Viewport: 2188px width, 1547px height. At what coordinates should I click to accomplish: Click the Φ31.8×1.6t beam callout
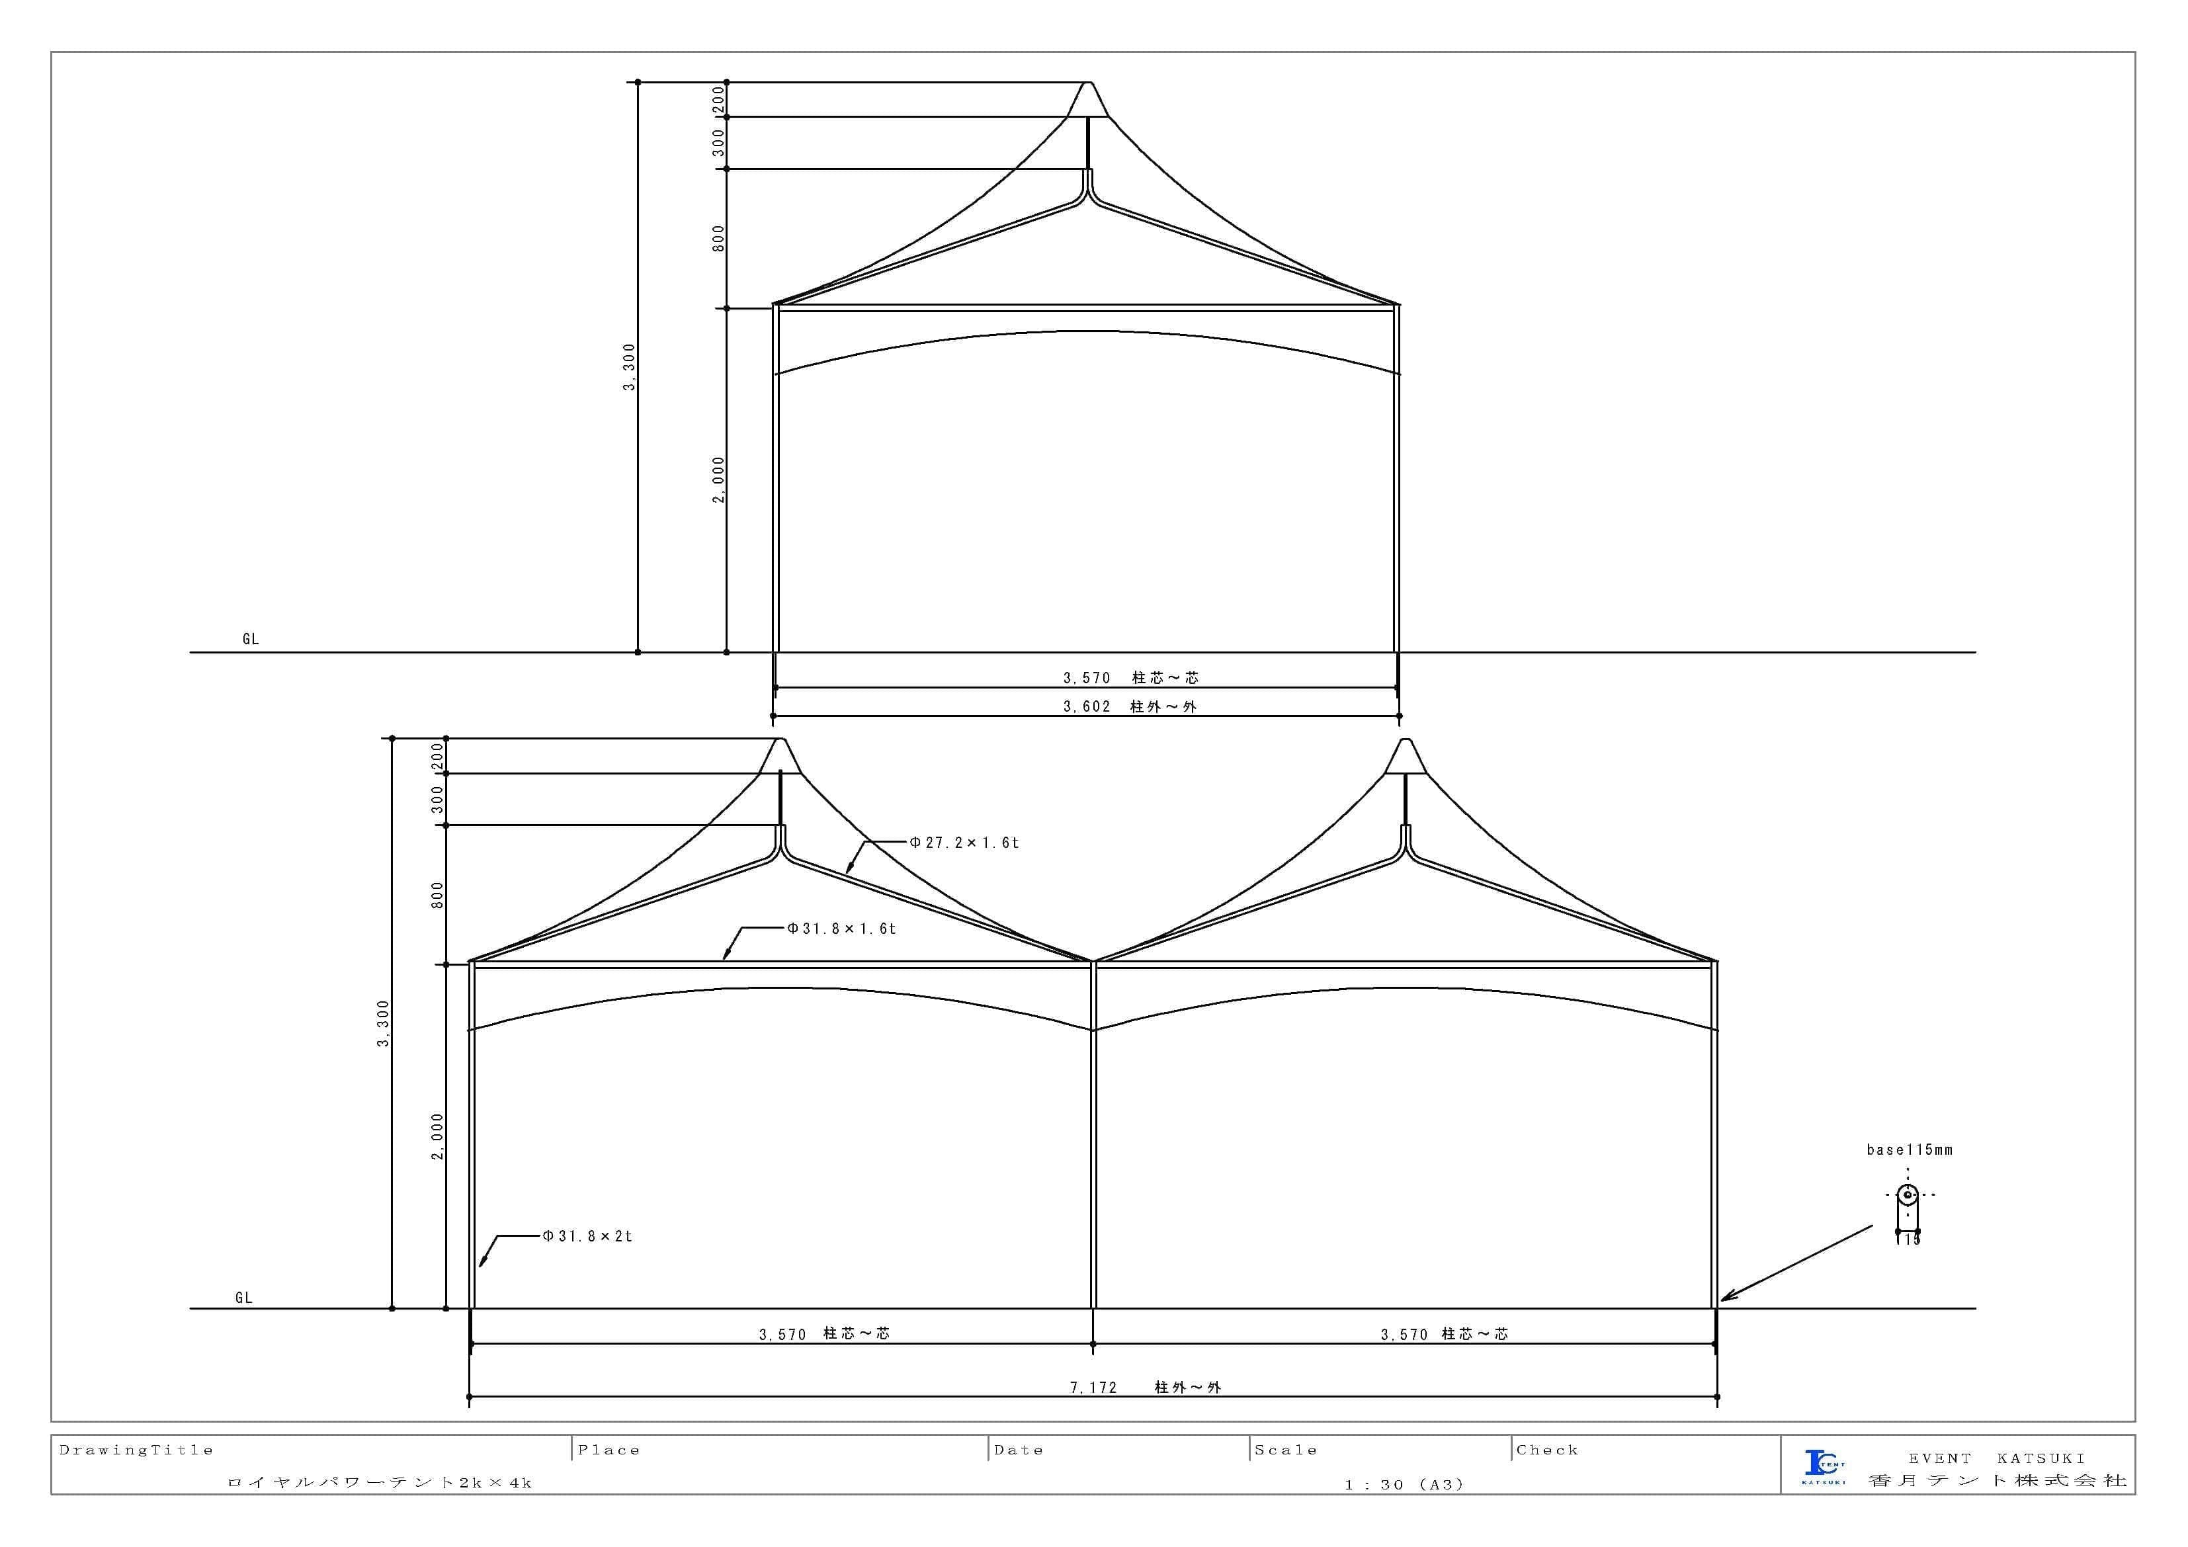coord(841,929)
